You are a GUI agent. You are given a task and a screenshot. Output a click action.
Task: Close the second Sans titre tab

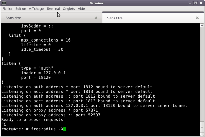point(197,18)
